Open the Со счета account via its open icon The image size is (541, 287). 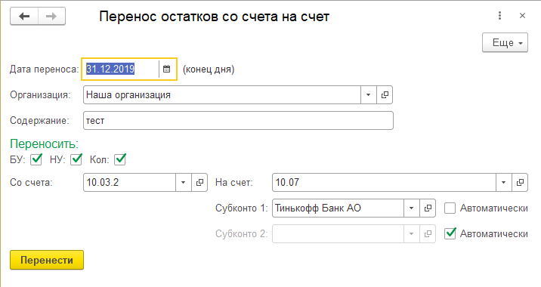pyautogui.click(x=199, y=182)
